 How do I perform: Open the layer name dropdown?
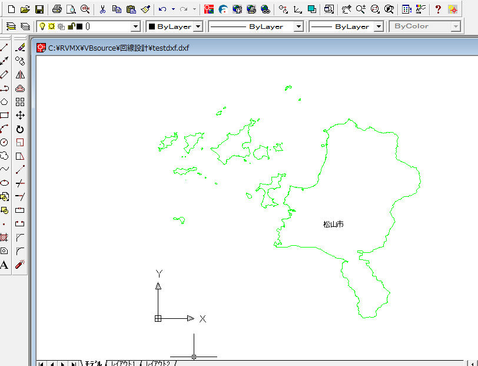pos(135,27)
